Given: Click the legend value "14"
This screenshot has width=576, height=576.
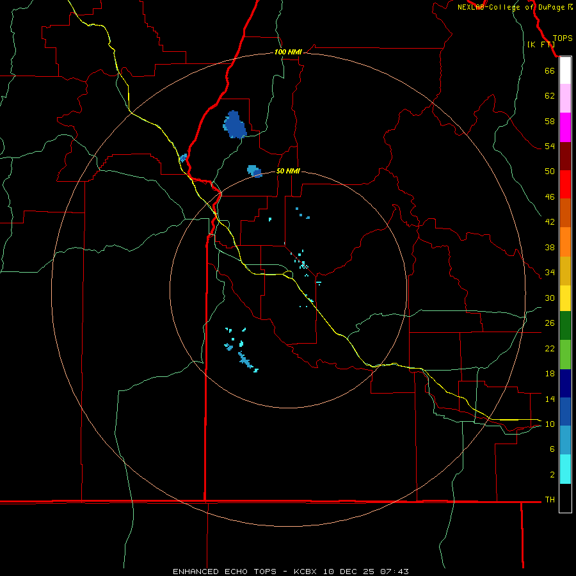Looking at the screenshot, I should pyautogui.click(x=550, y=399).
